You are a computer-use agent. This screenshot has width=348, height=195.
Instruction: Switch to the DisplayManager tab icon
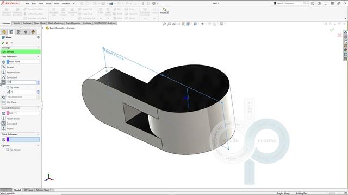[x=33, y=32]
